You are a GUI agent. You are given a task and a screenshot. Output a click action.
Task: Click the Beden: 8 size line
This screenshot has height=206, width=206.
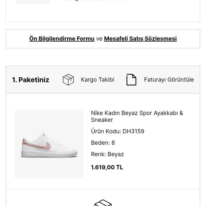click(x=103, y=143)
